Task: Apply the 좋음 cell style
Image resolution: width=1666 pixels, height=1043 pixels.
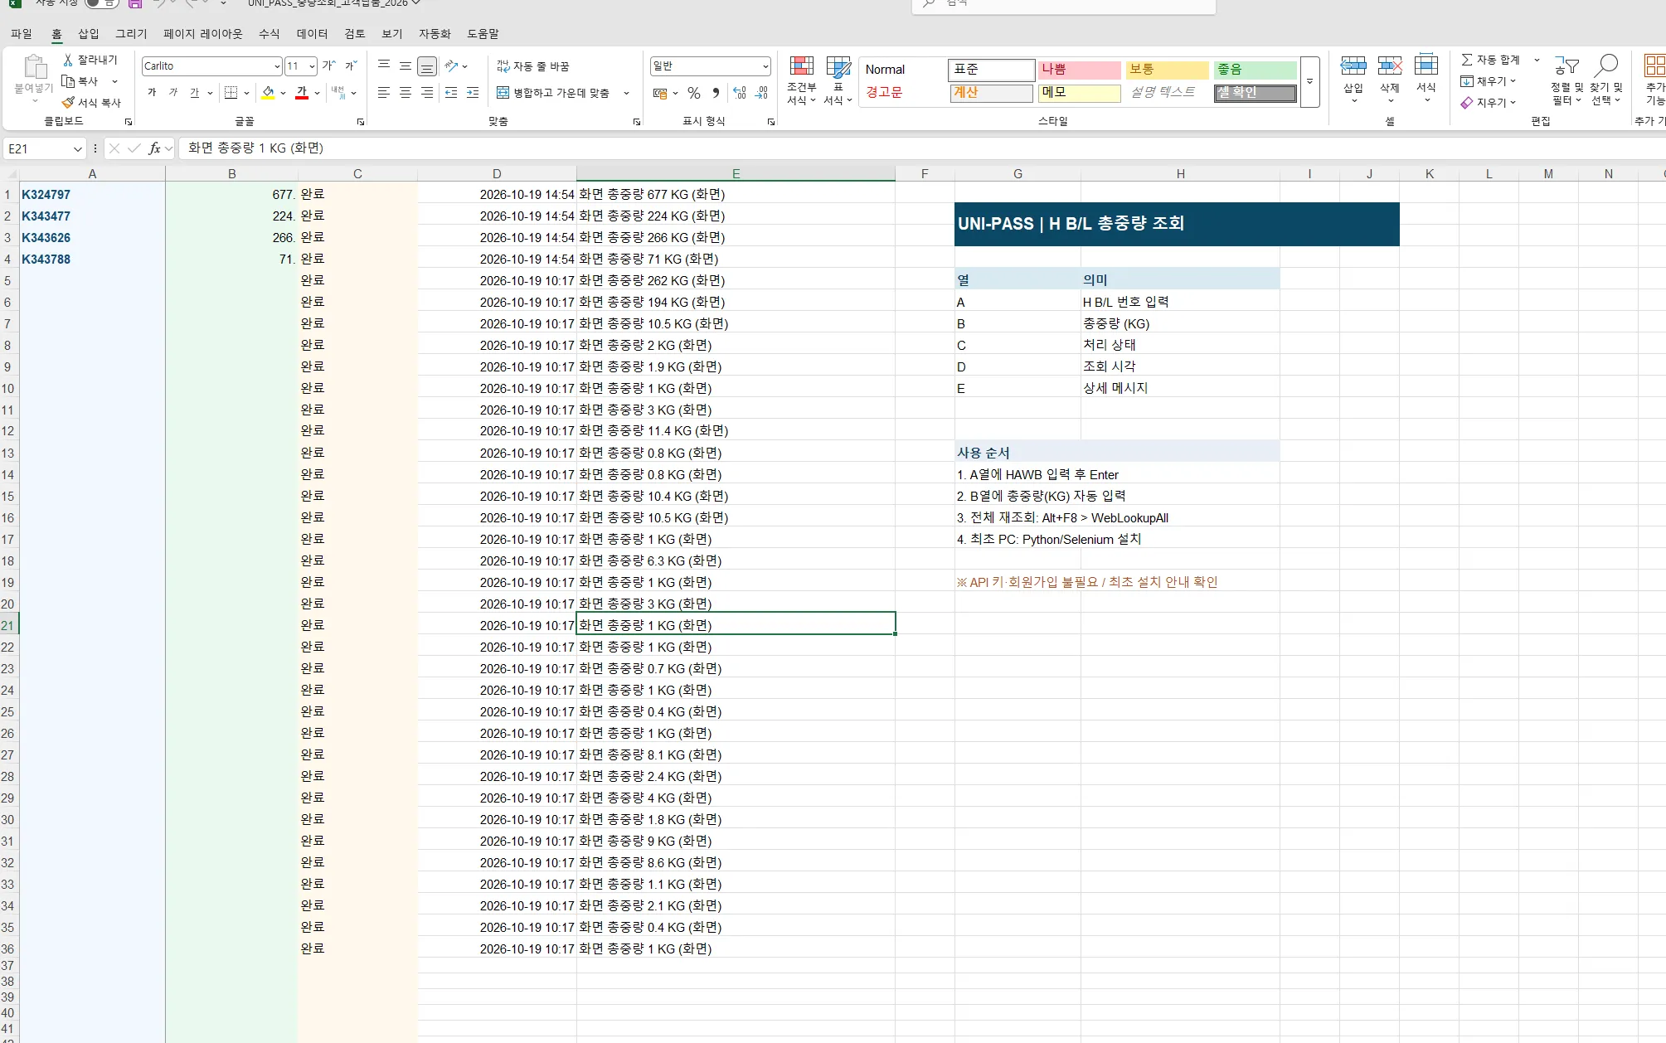Action: click(x=1255, y=70)
